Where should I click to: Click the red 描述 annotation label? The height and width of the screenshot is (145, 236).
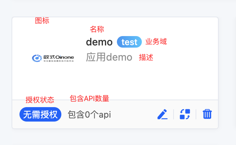pyautogui.click(x=146, y=57)
